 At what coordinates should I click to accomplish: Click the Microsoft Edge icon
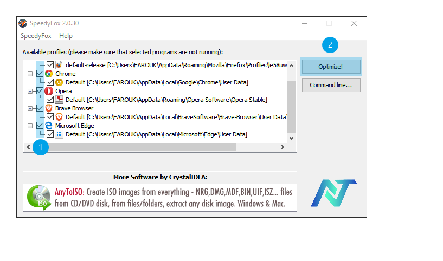coord(49,126)
